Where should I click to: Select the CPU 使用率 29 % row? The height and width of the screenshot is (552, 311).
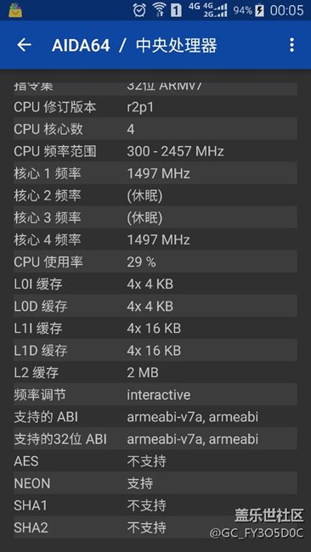pyautogui.click(x=155, y=262)
